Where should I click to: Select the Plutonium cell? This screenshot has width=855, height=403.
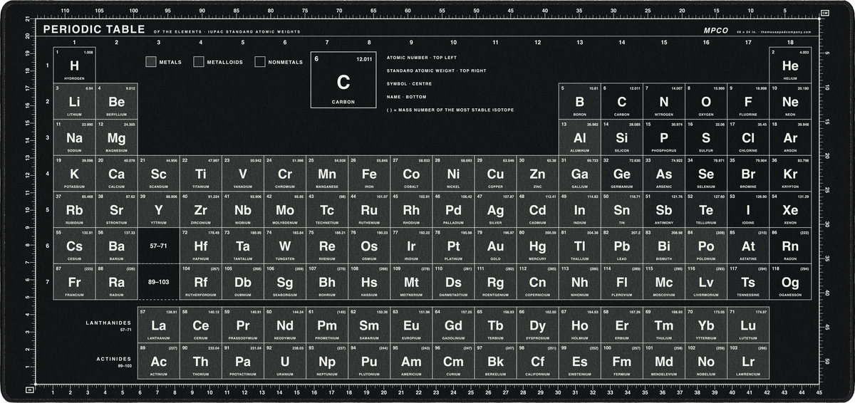(369, 361)
